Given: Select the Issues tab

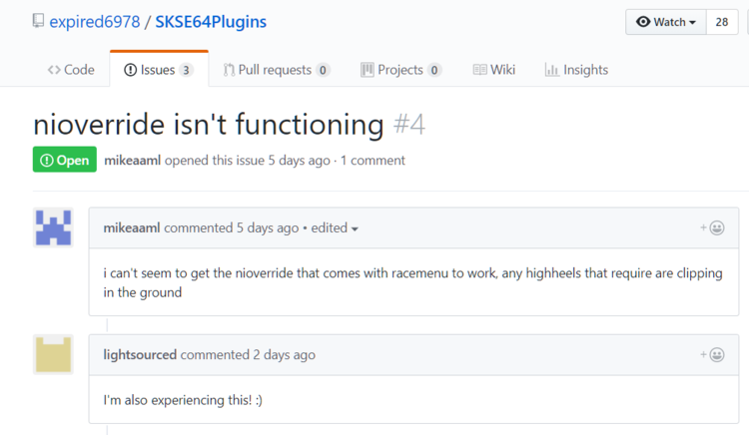Looking at the screenshot, I should pyautogui.click(x=159, y=69).
